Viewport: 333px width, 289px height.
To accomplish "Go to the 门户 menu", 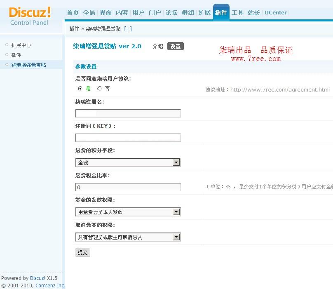I will pyautogui.click(x=155, y=12).
